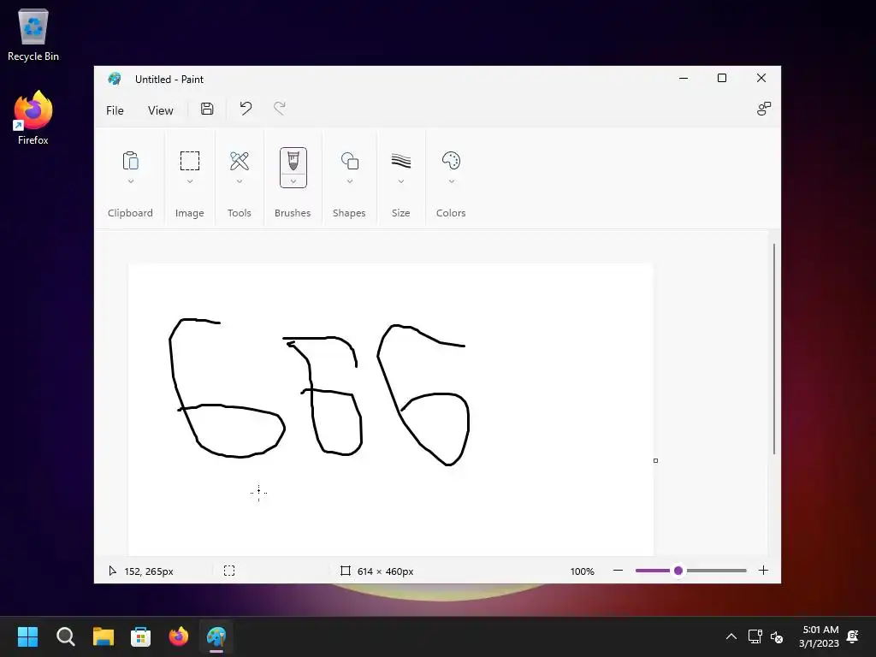The width and height of the screenshot is (876, 657).
Task: Click the Undo arrow icon
Action: point(246,109)
